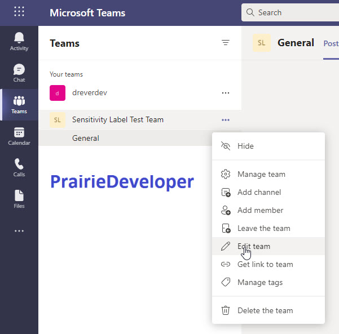Open Files from the sidebar
Viewport: 339px width, 334px height.
click(19, 199)
